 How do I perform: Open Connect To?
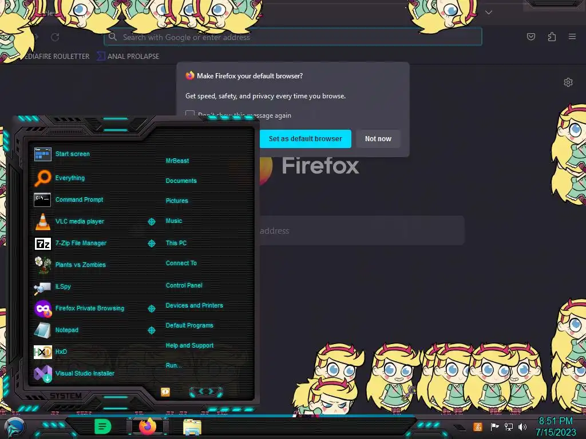[181, 263]
